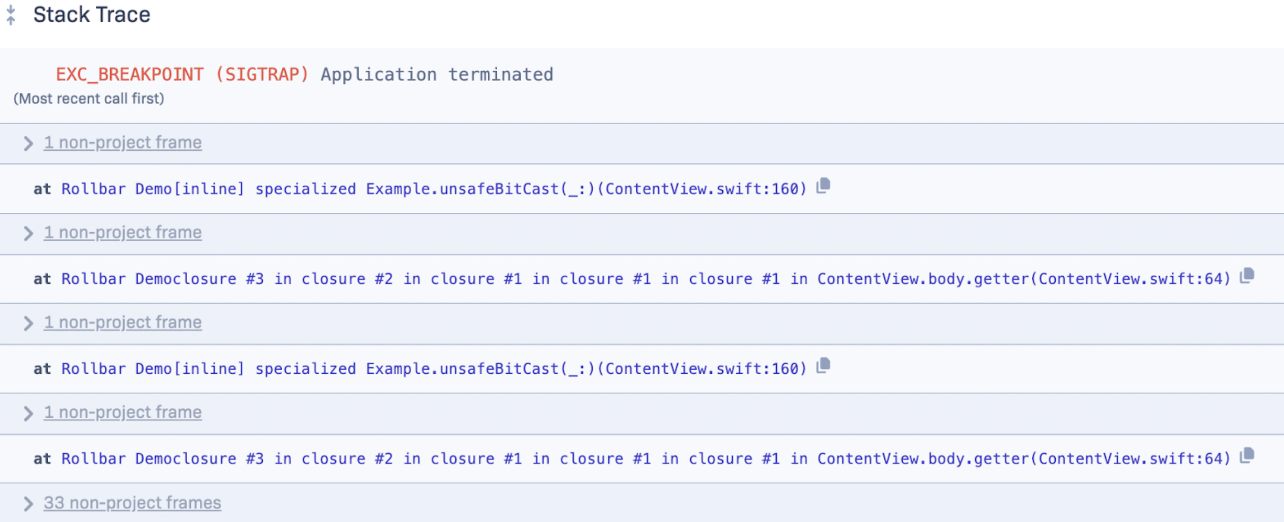The height and width of the screenshot is (522, 1284).
Task: Select the first closure #3 body.getter frame text
Action: click(x=645, y=279)
